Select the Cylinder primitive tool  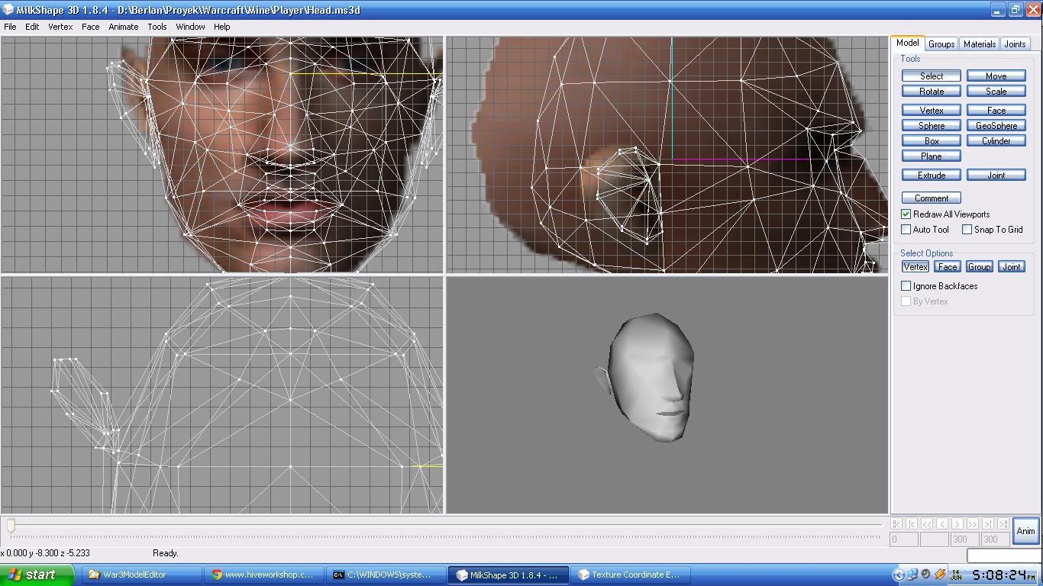coord(996,140)
